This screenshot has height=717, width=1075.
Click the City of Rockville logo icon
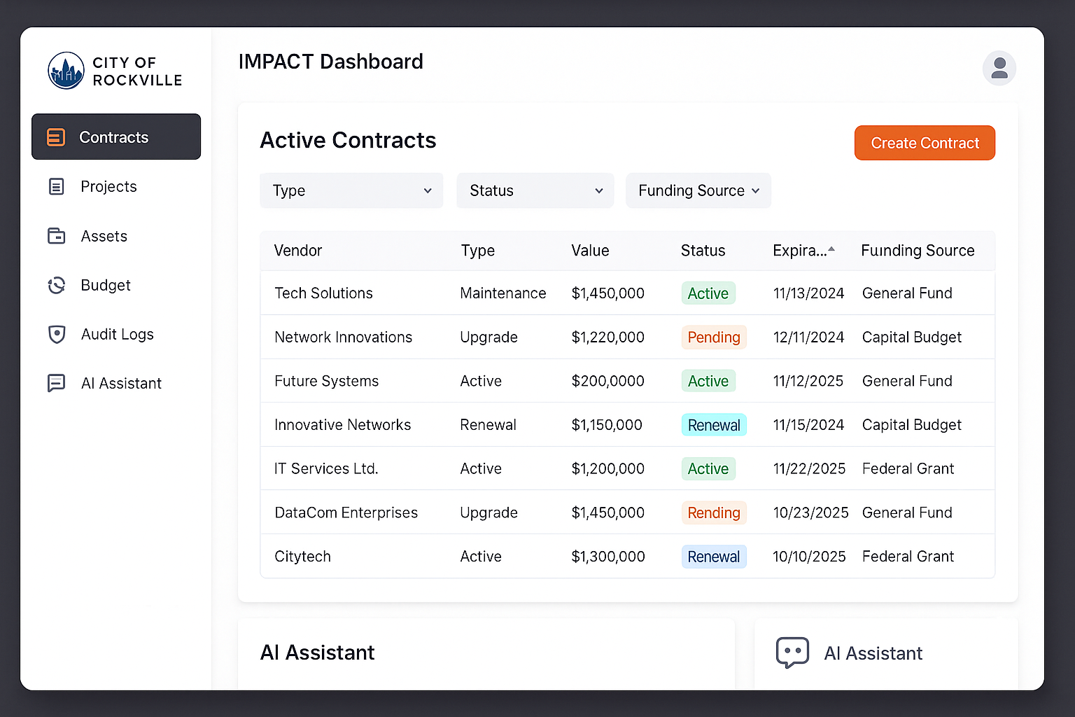[66, 71]
